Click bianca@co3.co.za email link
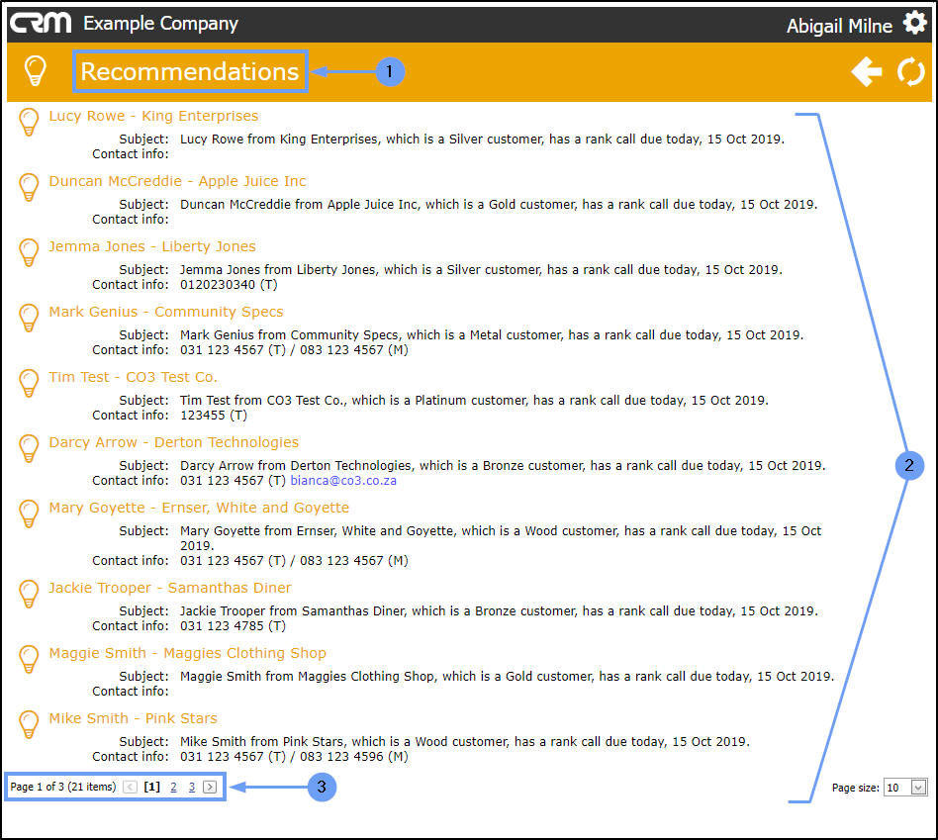The width and height of the screenshot is (938, 840). [x=343, y=481]
